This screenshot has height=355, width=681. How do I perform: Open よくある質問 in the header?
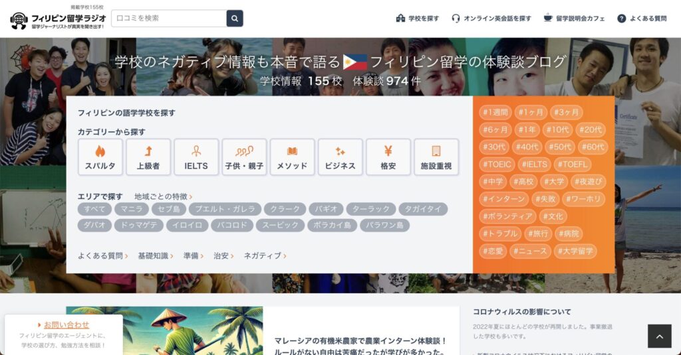tap(642, 18)
